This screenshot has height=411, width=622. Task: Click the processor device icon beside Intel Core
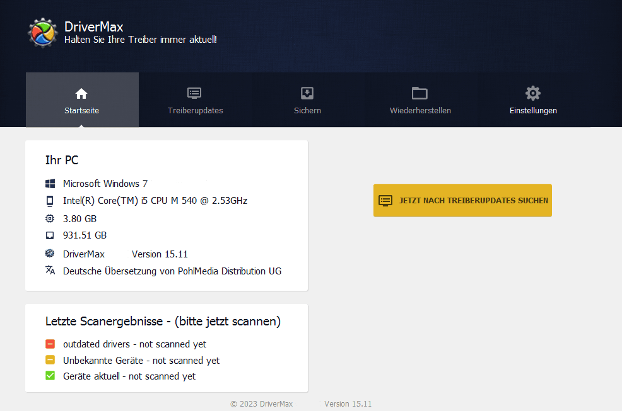click(50, 201)
